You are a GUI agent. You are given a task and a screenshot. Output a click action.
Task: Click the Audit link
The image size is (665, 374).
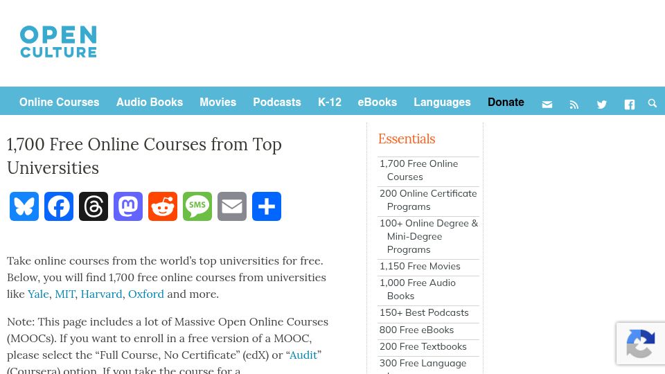[303, 355]
